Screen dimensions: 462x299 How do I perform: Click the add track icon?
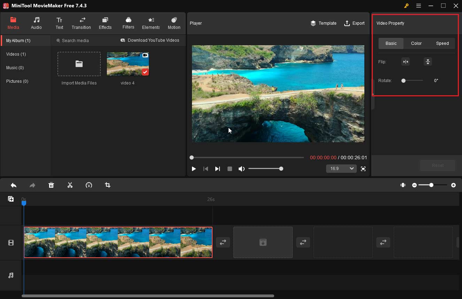[11, 199]
